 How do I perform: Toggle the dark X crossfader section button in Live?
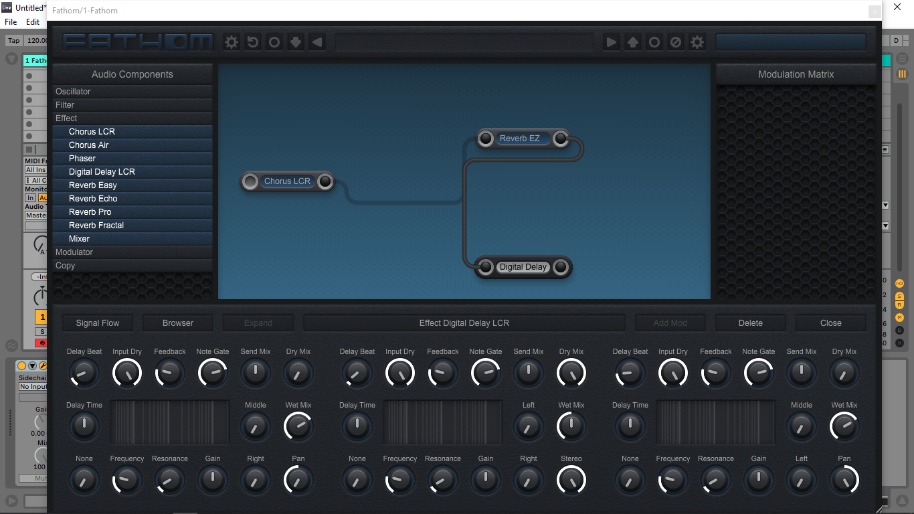[x=899, y=343]
